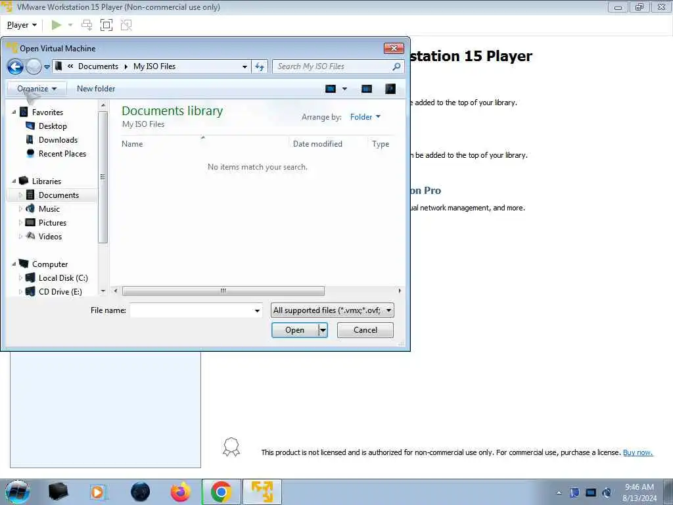The width and height of the screenshot is (673, 505).
Task: Open the Organize menu
Action: coord(37,89)
